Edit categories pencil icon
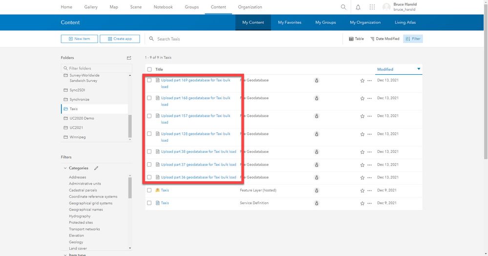488x256 pixels. pyautogui.click(x=96, y=168)
